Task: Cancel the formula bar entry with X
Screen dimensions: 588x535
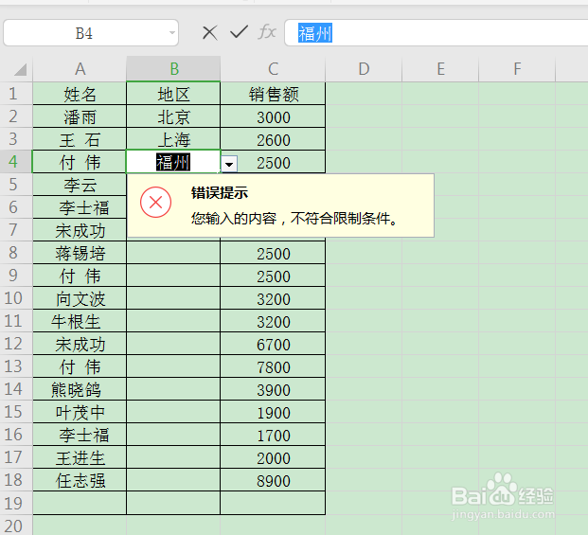Action: (210, 32)
